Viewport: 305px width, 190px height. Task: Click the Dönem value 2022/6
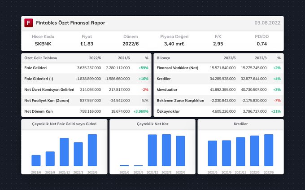pyautogui.click(x=131, y=44)
